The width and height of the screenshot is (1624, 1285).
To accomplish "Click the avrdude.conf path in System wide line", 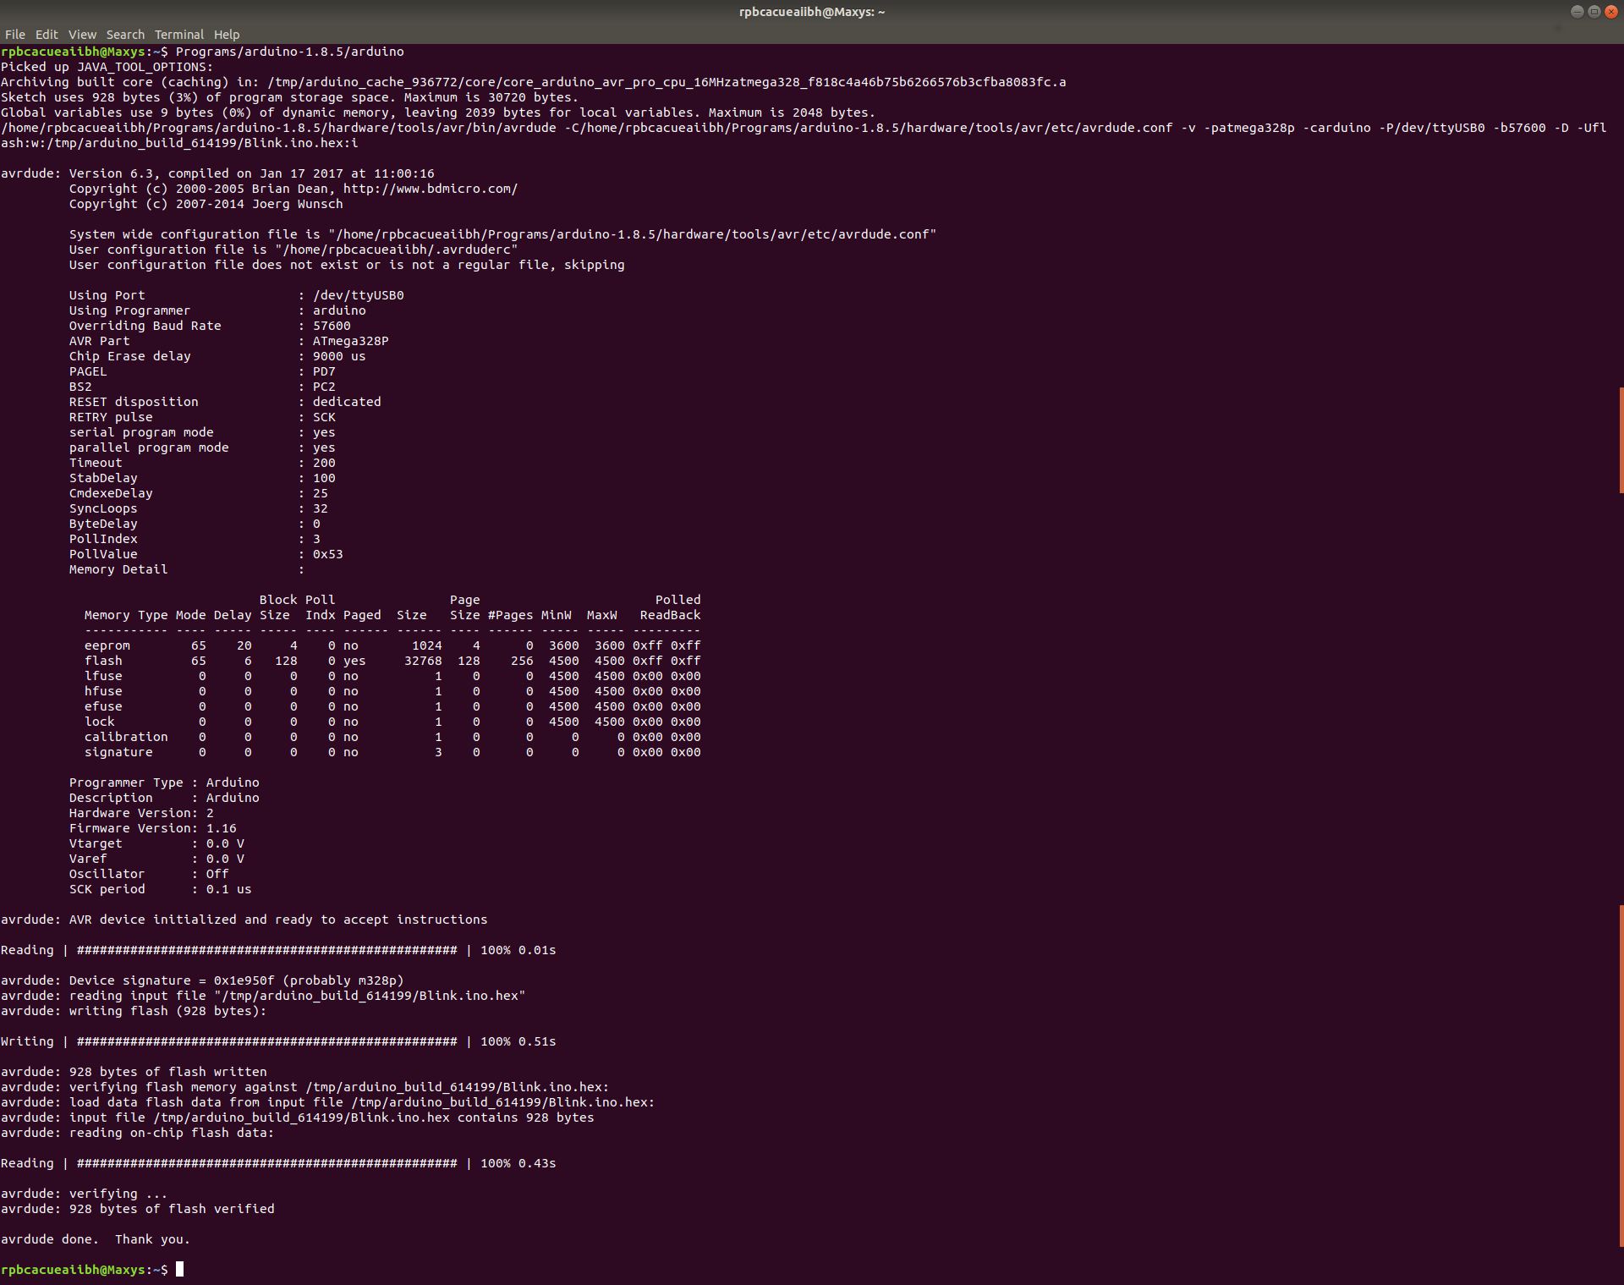I will (x=632, y=234).
